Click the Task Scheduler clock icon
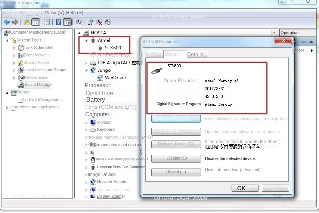The image size is (319, 213). (21, 48)
